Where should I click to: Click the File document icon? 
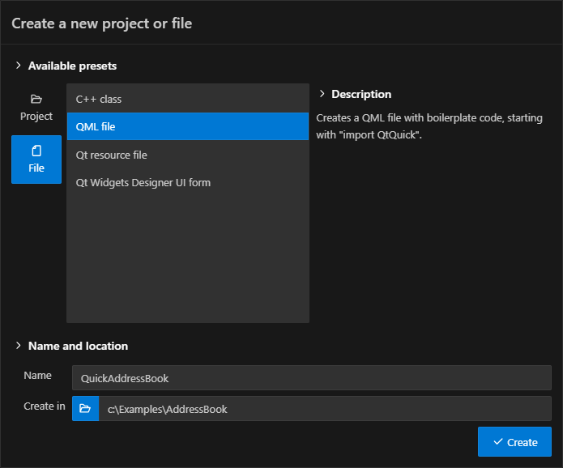pyautogui.click(x=36, y=151)
